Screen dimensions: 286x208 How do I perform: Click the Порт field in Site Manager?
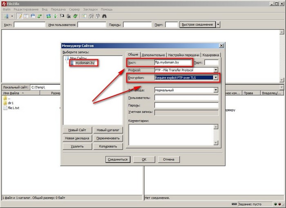point(211,63)
